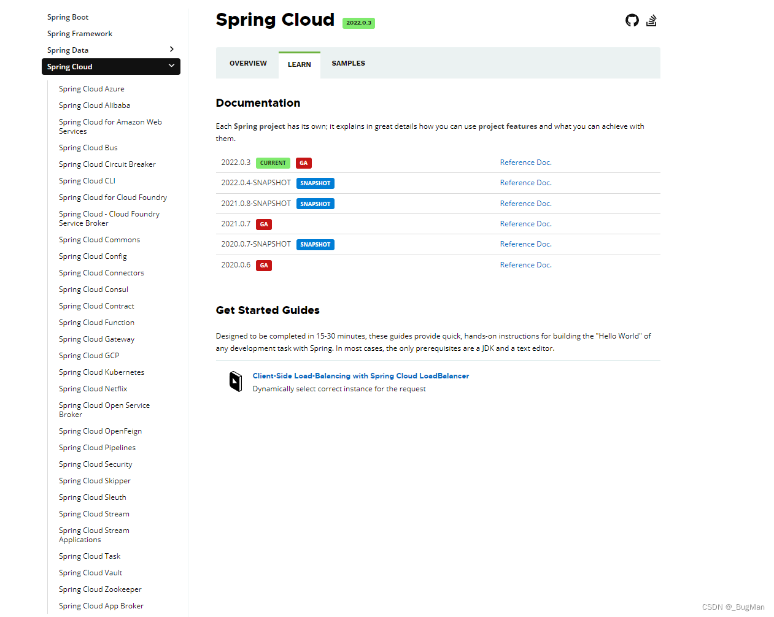The width and height of the screenshot is (774, 617).
Task: Open Spring Cloud Pipelines project
Action: click(x=97, y=448)
